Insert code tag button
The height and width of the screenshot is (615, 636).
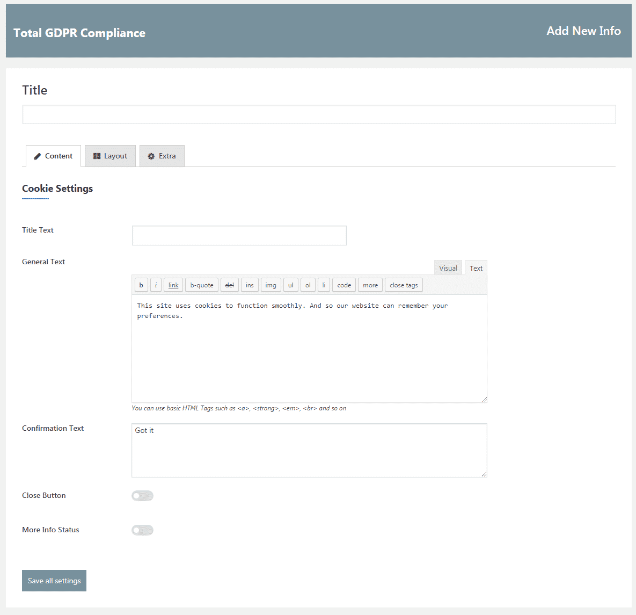[x=344, y=285]
